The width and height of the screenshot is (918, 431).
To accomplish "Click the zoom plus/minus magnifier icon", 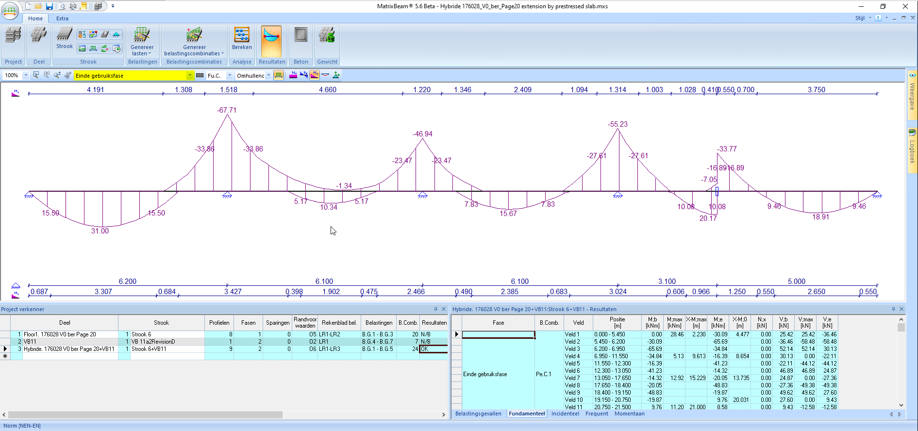I will pos(57,75).
